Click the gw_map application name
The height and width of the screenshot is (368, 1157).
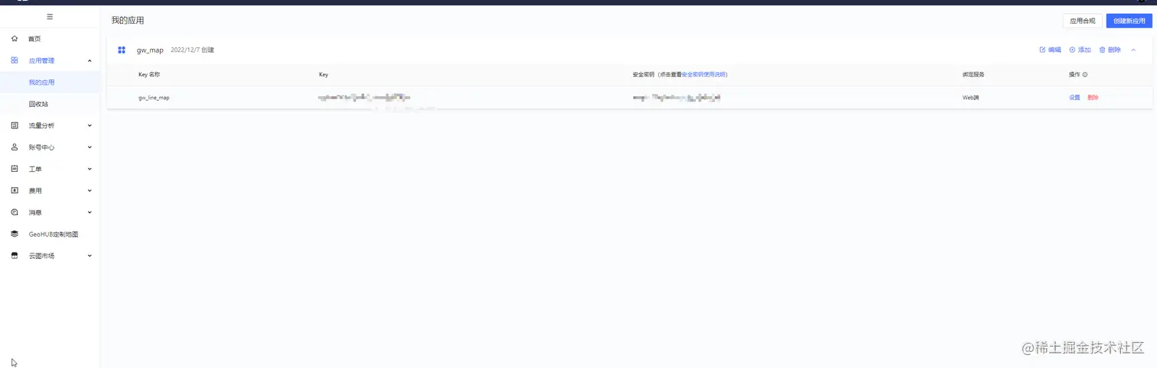[x=150, y=50]
